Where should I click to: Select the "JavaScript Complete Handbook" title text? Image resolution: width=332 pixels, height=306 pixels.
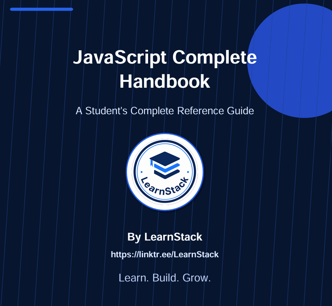pyautogui.click(x=165, y=69)
